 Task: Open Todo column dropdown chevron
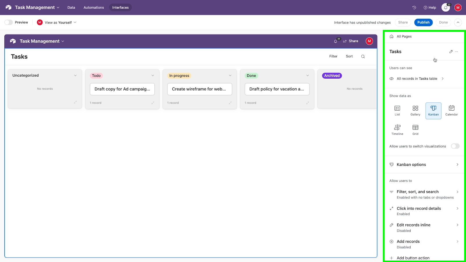click(x=153, y=75)
